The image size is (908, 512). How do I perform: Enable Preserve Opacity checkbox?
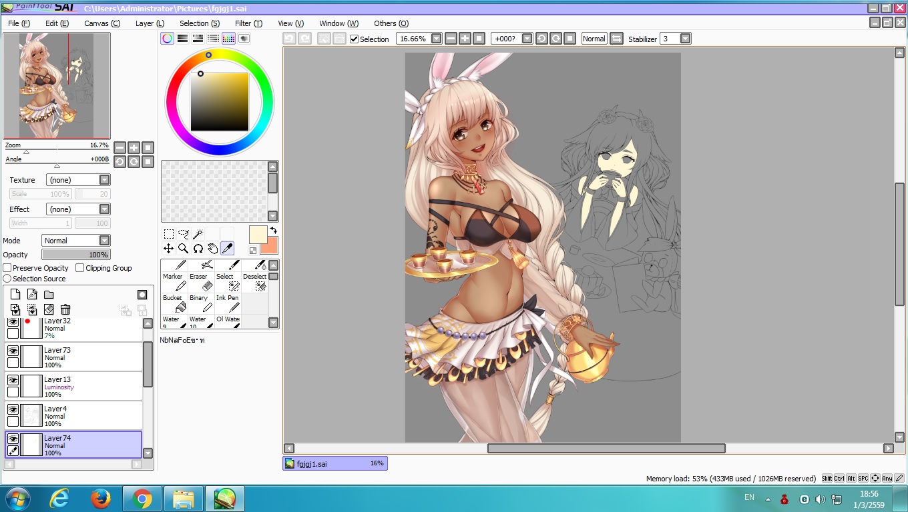pos(7,268)
